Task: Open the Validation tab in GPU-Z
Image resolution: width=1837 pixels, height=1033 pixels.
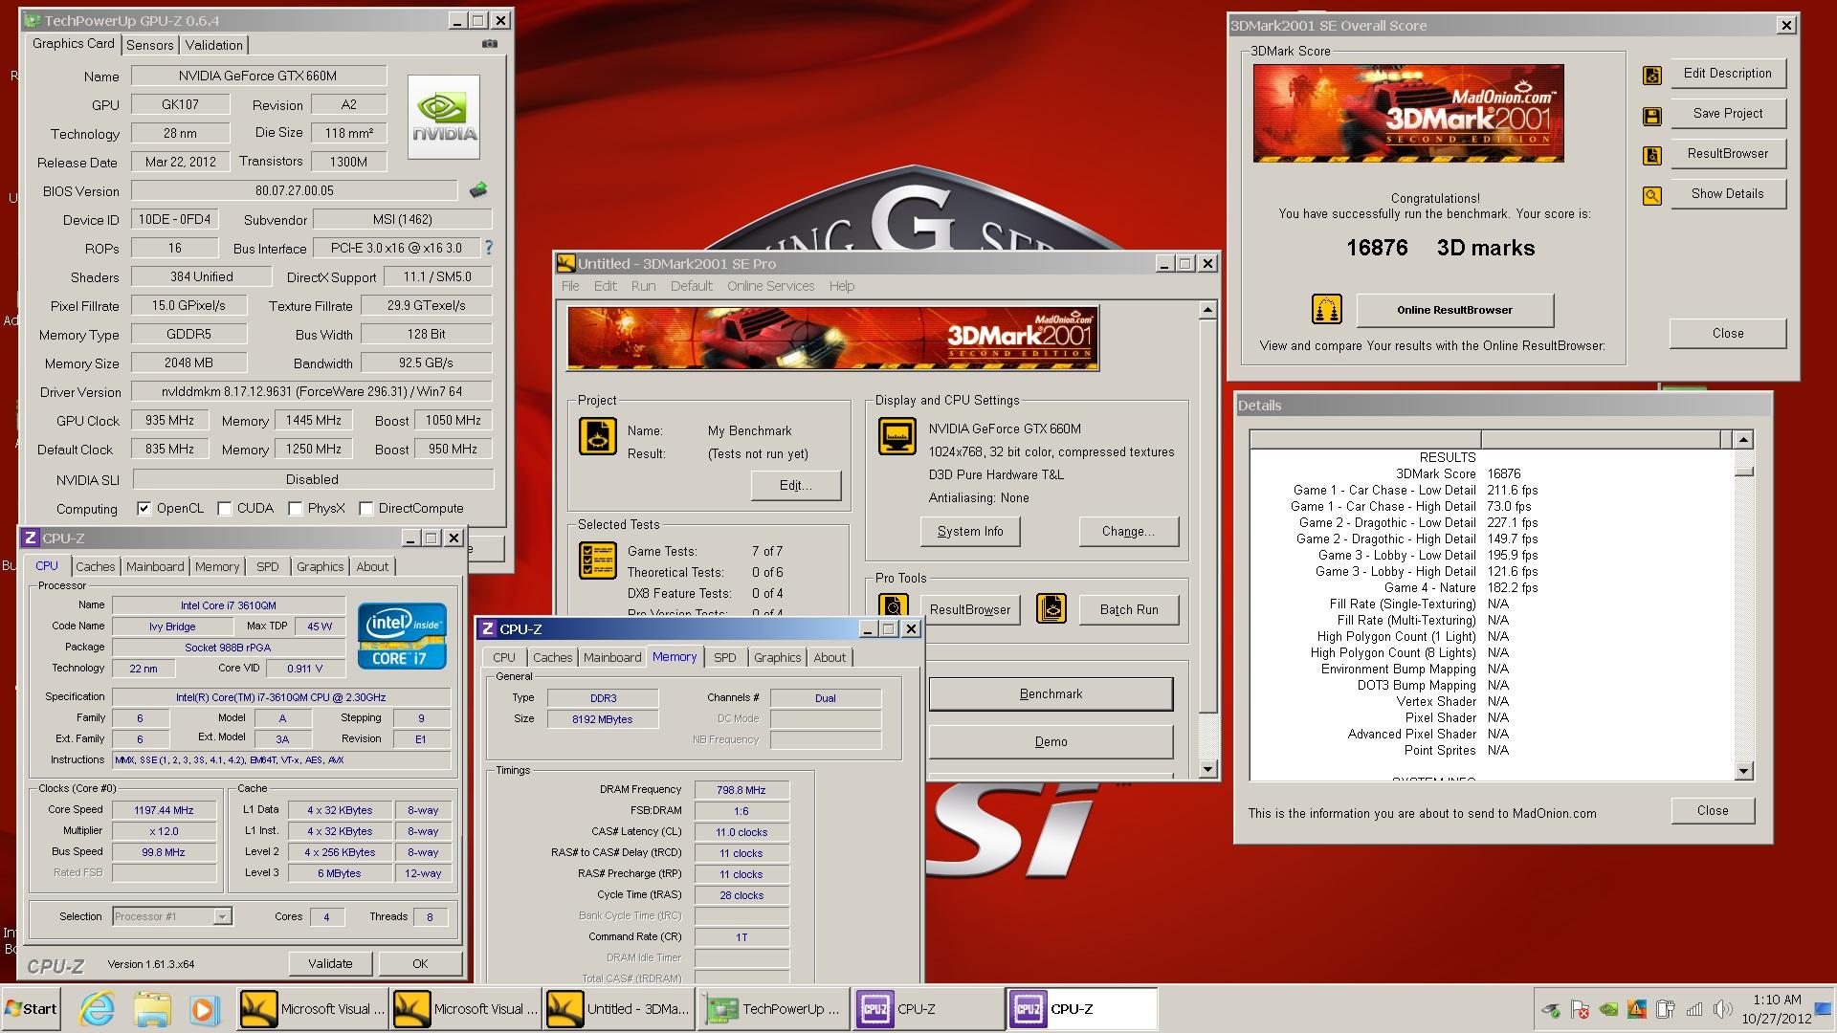Action: [214, 45]
